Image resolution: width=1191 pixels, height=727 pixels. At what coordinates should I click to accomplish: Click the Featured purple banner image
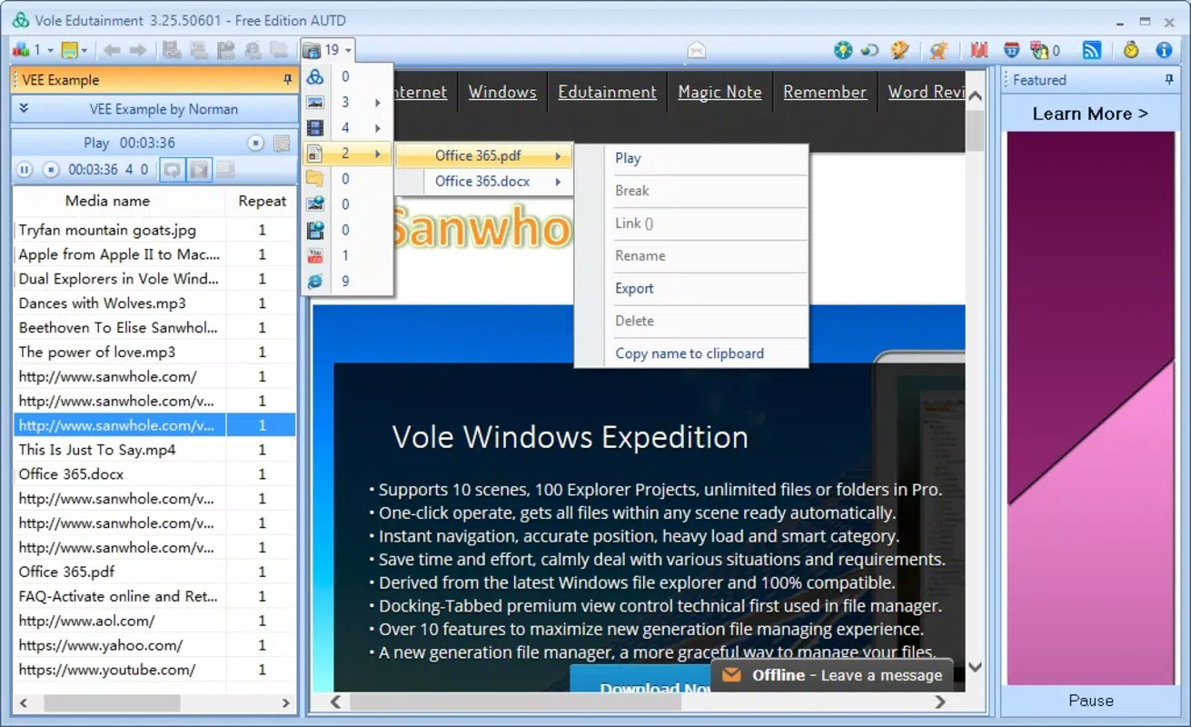coord(1090,408)
